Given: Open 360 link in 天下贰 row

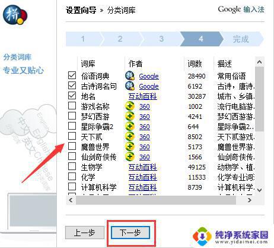Looking at the screenshot, I should click(145, 137).
